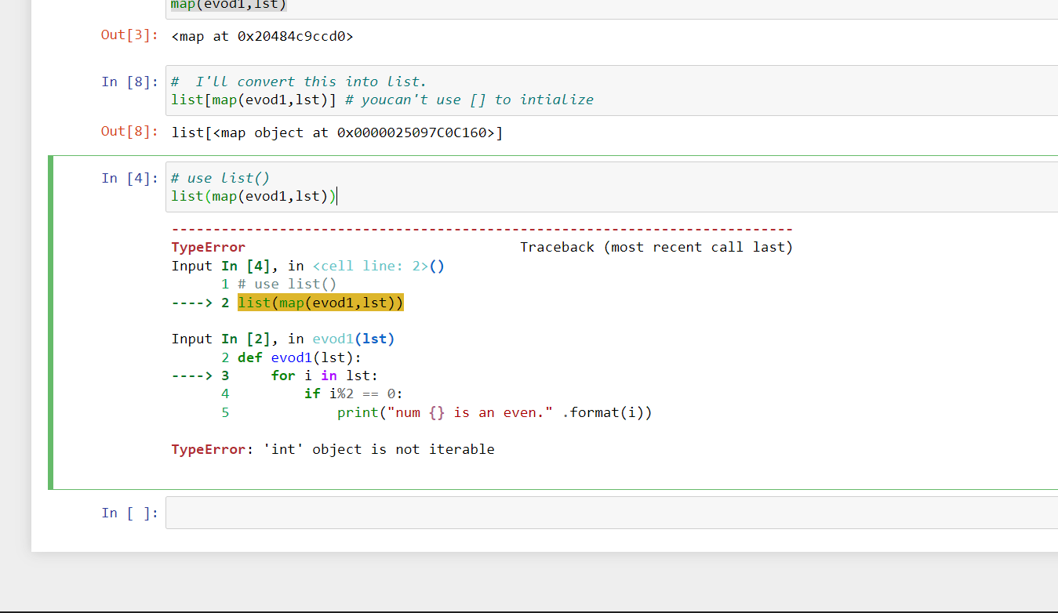Click the green active-cell indicator bar
This screenshot has width=1058, height=613.
click(50, 321)
